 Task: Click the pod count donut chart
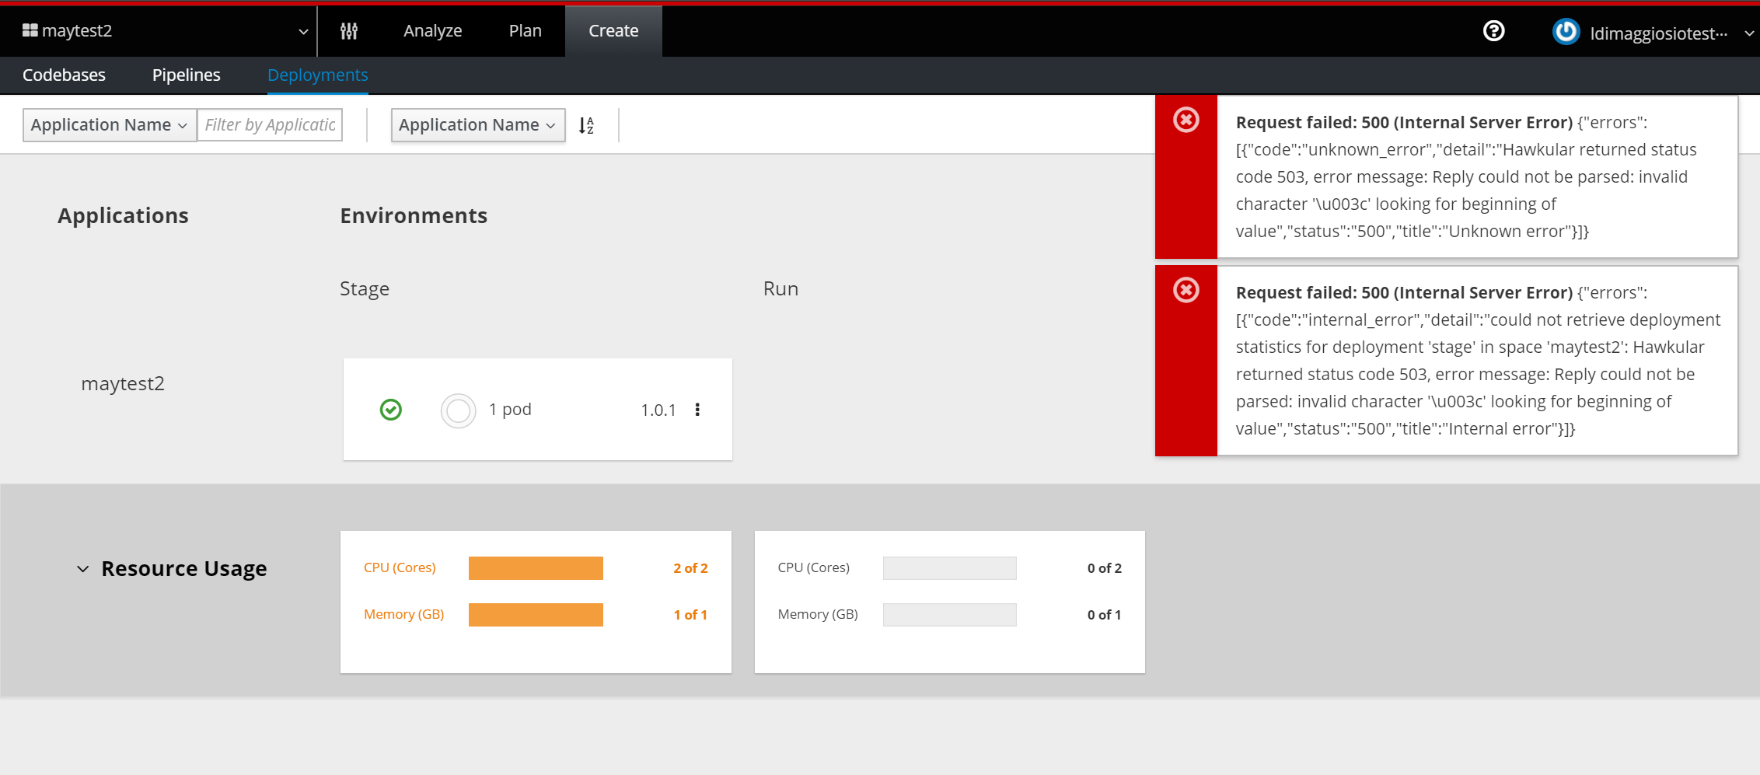[x=458, y=410]
